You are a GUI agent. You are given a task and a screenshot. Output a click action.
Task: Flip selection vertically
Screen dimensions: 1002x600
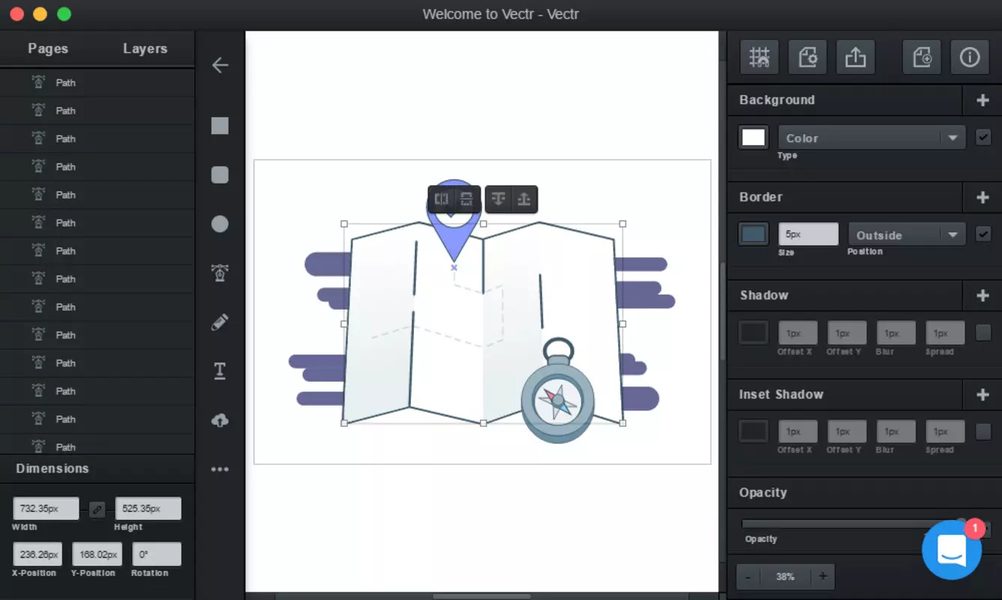coord(466,199)
